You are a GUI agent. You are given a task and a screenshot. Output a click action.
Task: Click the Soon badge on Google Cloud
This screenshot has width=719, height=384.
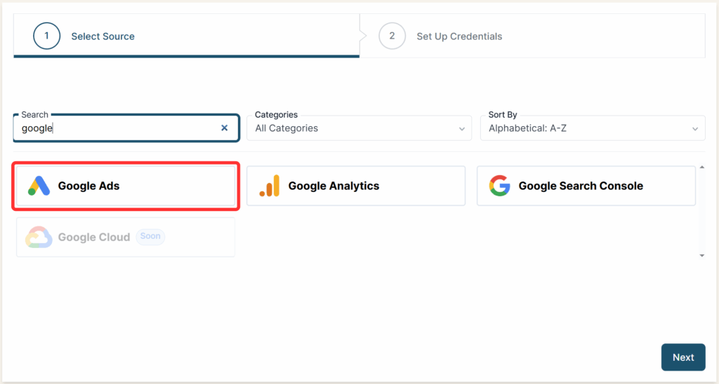[x=150, y=236]
